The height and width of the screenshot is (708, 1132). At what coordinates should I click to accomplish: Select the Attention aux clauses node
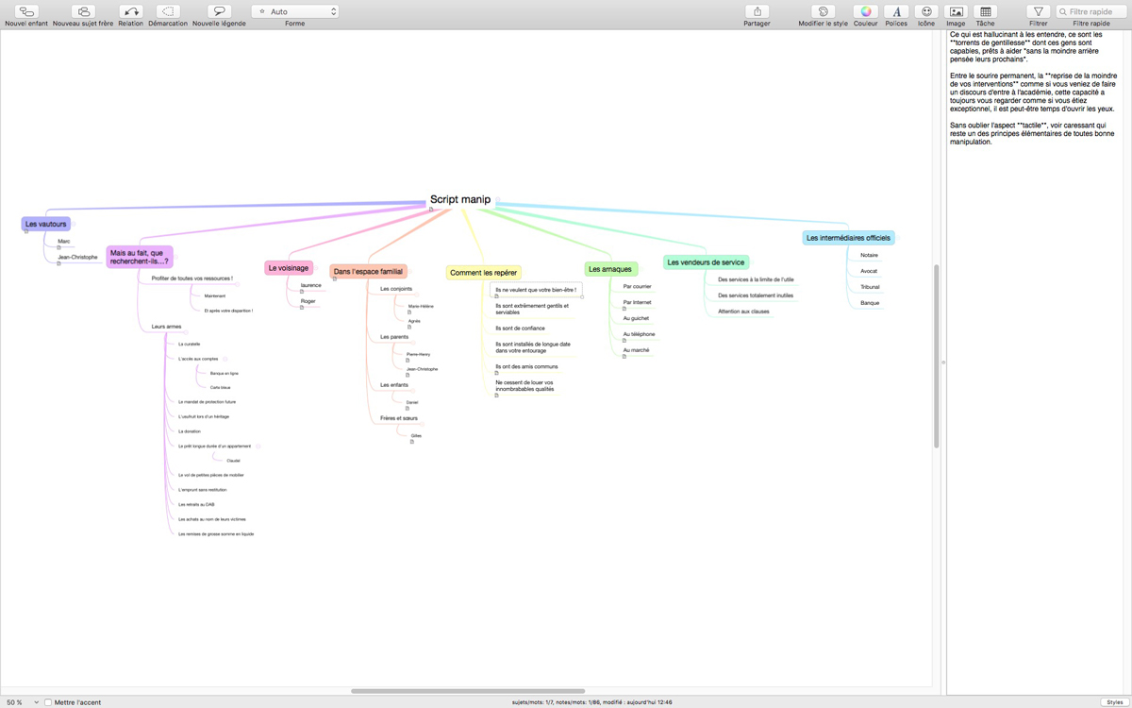click(x=743, y=312)
